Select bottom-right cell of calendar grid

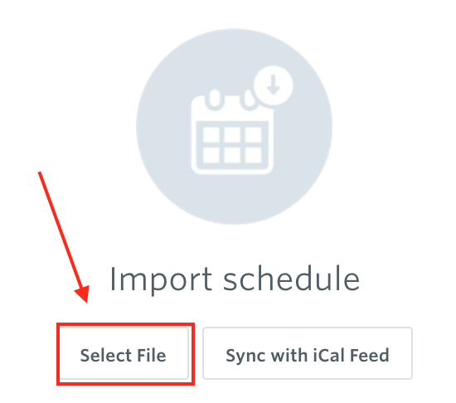pos(254,155)
